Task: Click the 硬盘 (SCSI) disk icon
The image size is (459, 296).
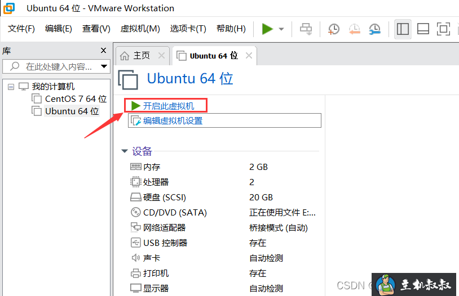Action: click(x=135, y=197)
